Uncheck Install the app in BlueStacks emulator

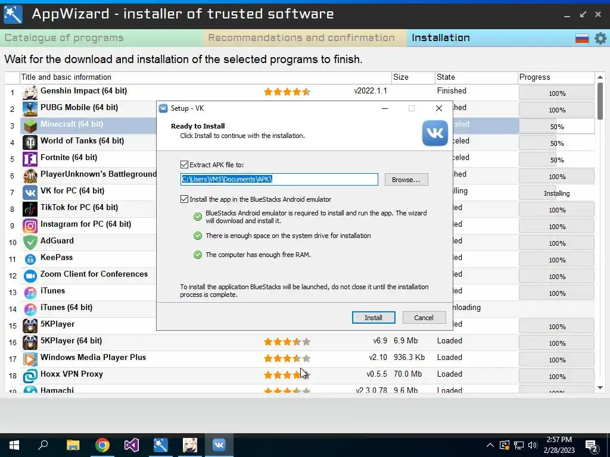[x=185, y=199]
